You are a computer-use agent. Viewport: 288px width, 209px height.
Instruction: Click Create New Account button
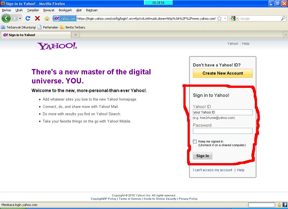[223, 73]
